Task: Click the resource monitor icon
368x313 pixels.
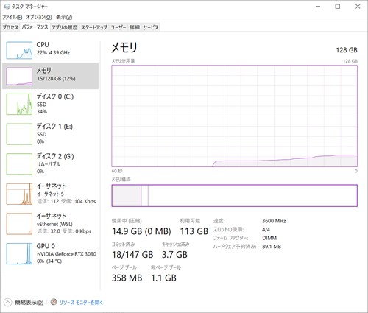Action: (x=54, y=302)
